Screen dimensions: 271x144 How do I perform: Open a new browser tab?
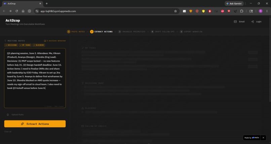click(x=47, y=3)
